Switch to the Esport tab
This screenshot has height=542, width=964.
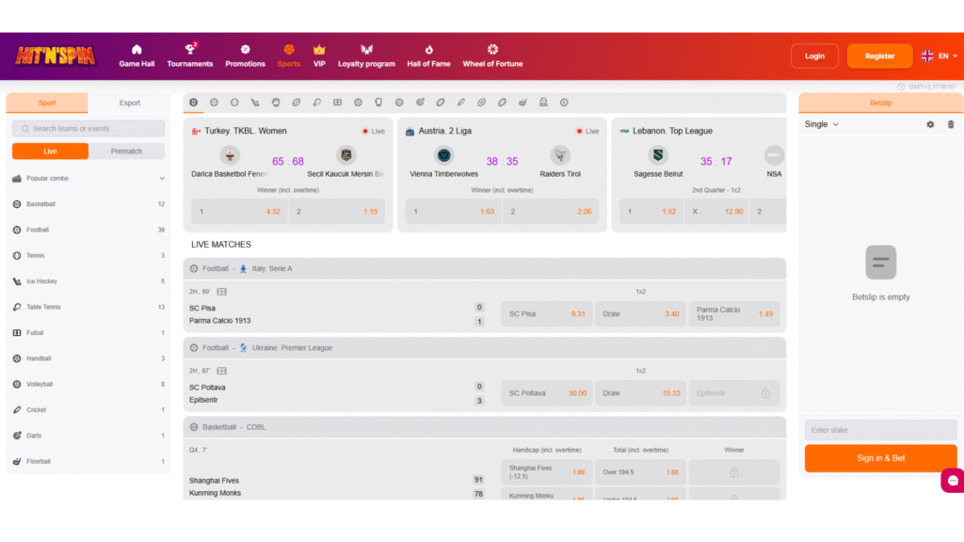(x=129, y=104)
